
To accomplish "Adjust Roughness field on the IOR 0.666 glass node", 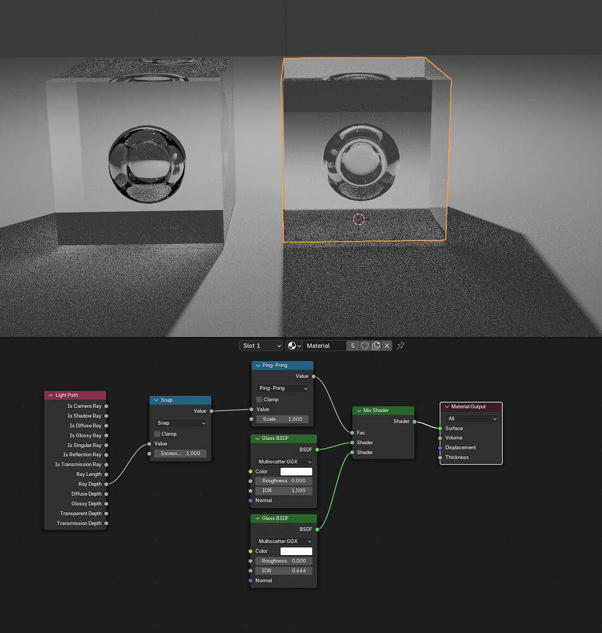I will coord(284,561).
